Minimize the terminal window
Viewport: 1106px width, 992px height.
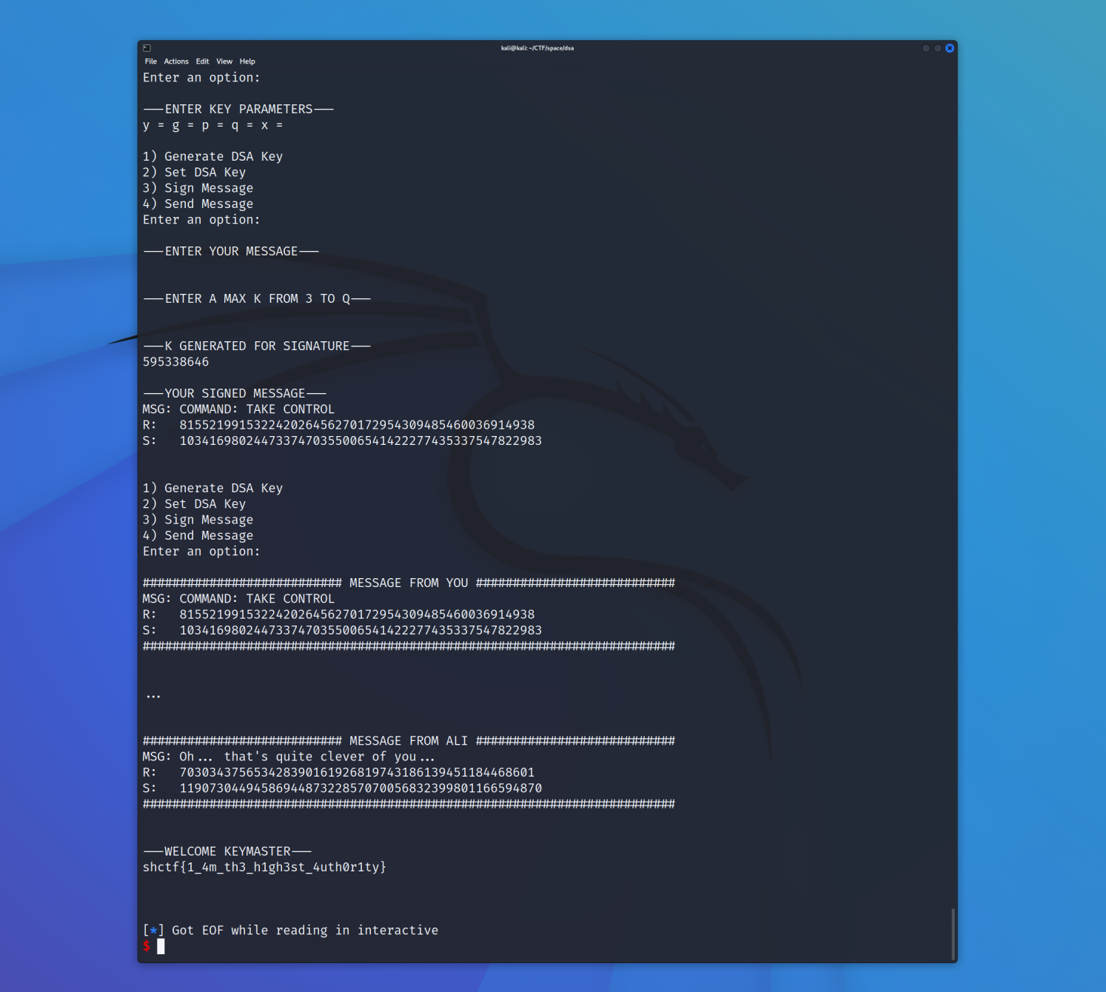(925, 48)
